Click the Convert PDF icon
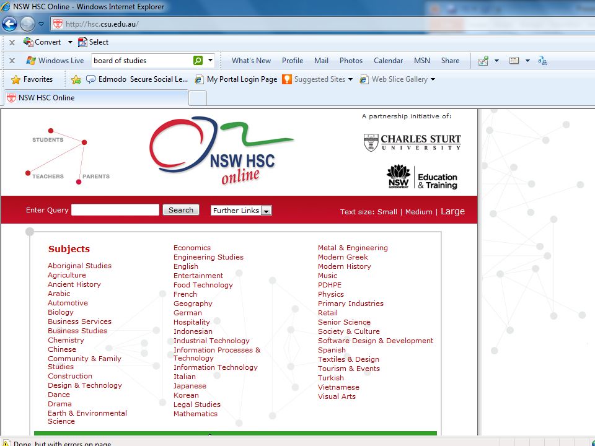 (28, 42)
